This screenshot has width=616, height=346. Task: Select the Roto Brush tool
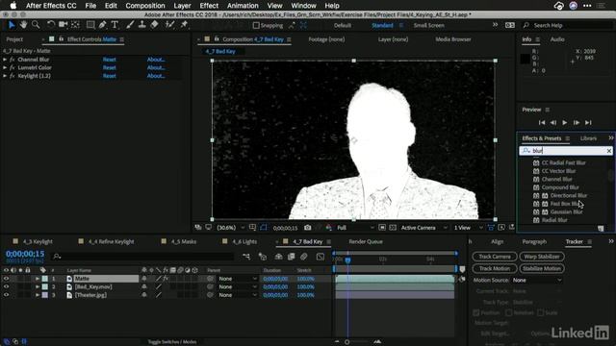coord(169,25)
